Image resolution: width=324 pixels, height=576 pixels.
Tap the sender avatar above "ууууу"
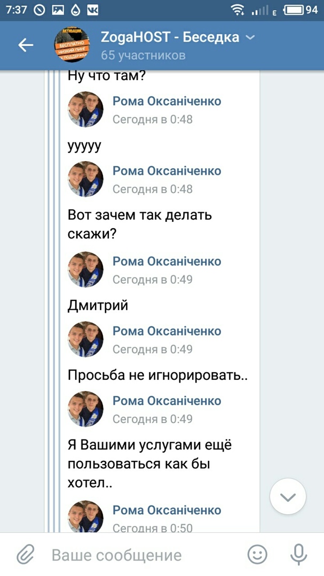[x=85, y=109]
